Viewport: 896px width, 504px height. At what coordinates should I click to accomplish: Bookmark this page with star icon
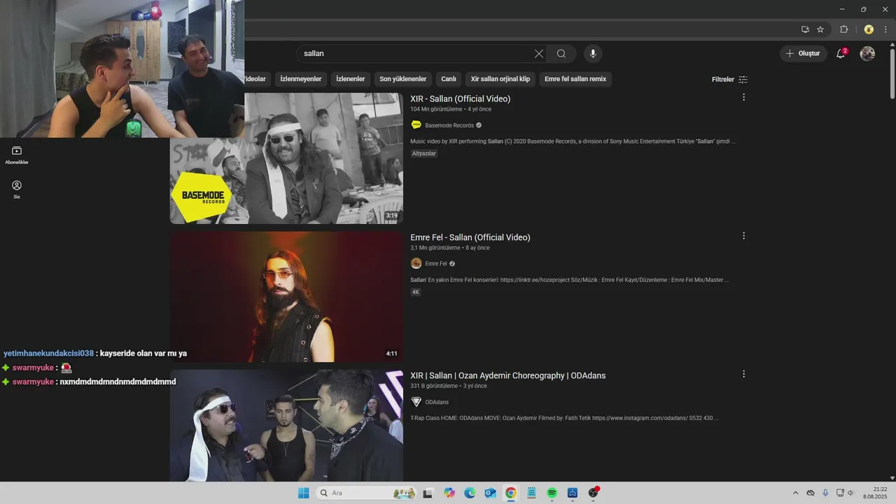tap(820, 29)
